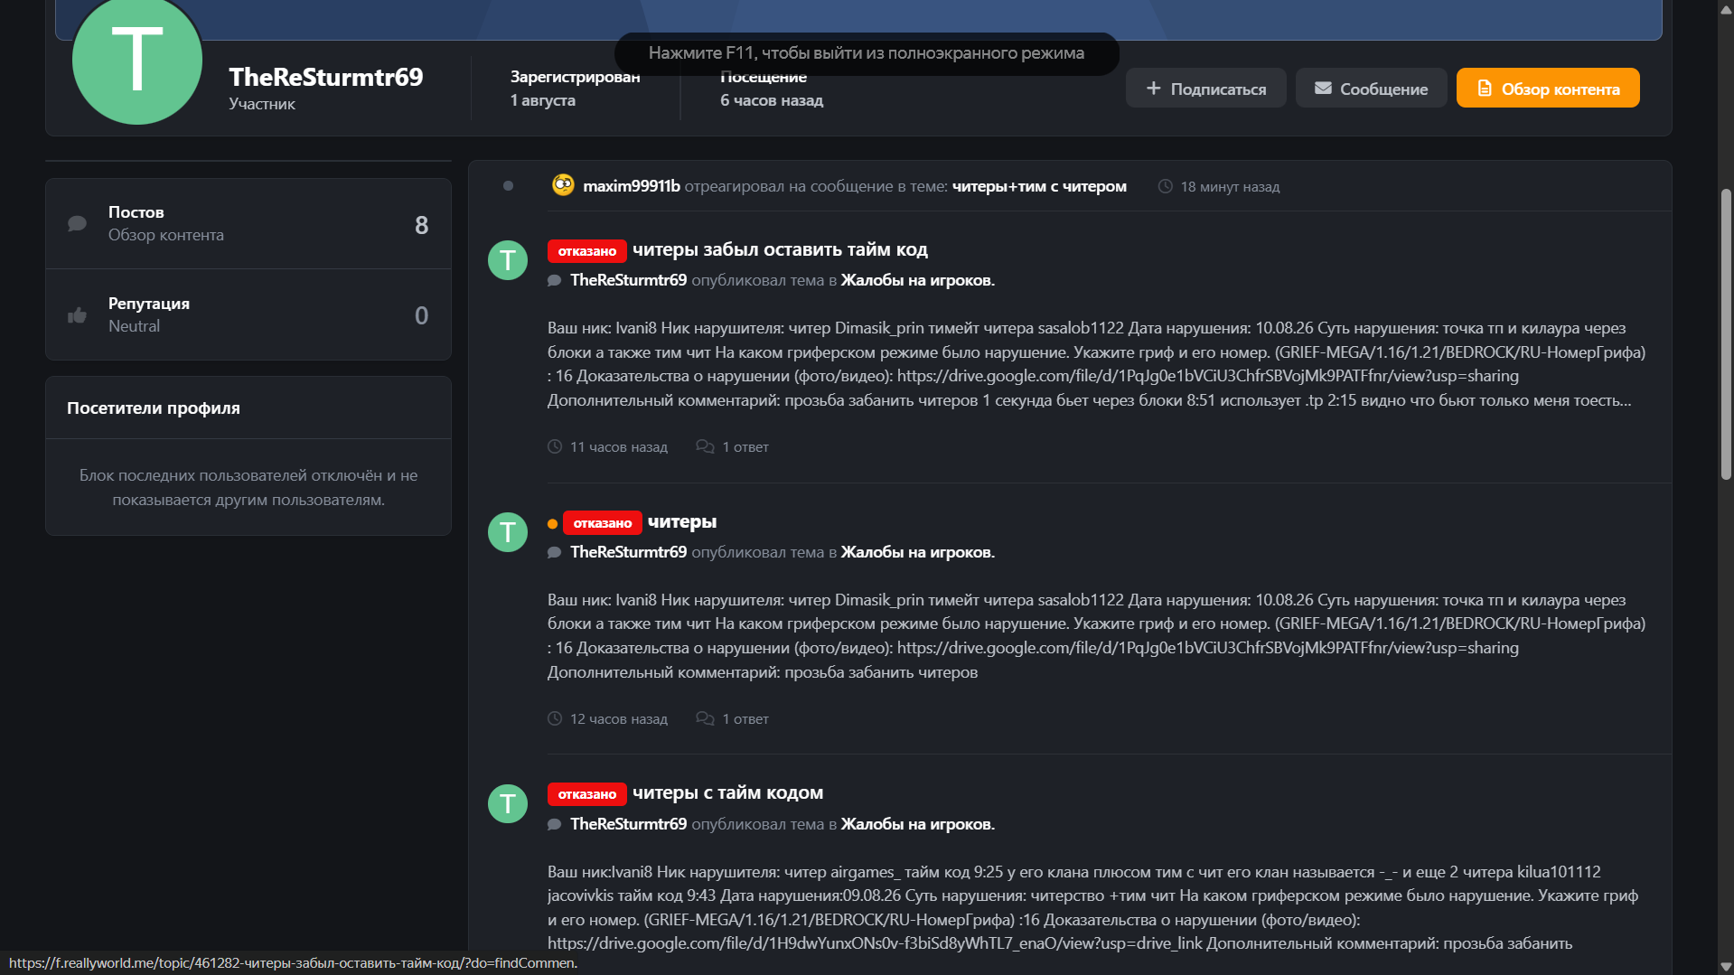Click the reply bubble icon in 11 часов назад post
This screenshot has height=975, width=1734.
click(705, 446)
